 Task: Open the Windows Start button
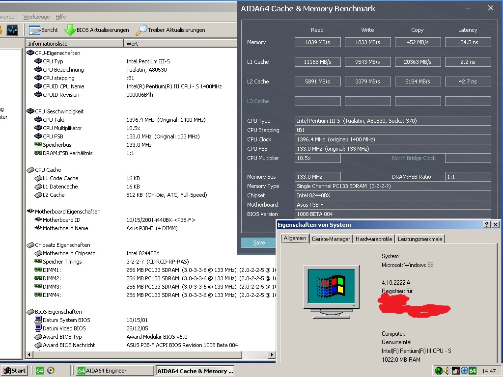[14, 371]
